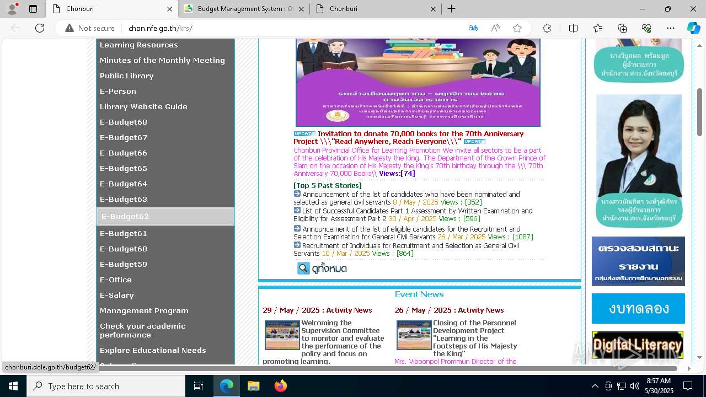Open E-Budget61 from the side menu
Image resolution: width=706 pixels, height=397 pixels.
coord(124,233)
